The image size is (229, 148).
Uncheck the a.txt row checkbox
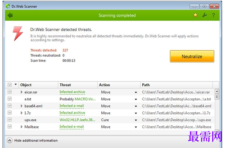point(10,99)
